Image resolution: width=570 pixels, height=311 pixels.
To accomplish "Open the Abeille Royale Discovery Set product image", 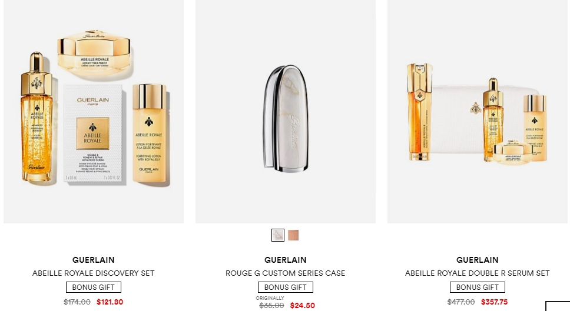I will click(x=94, y=112).
